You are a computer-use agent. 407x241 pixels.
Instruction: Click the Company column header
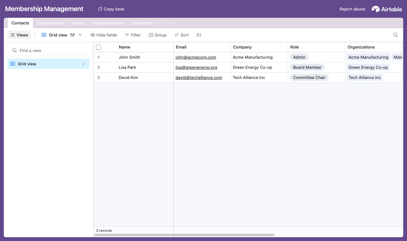coord(259,47)
